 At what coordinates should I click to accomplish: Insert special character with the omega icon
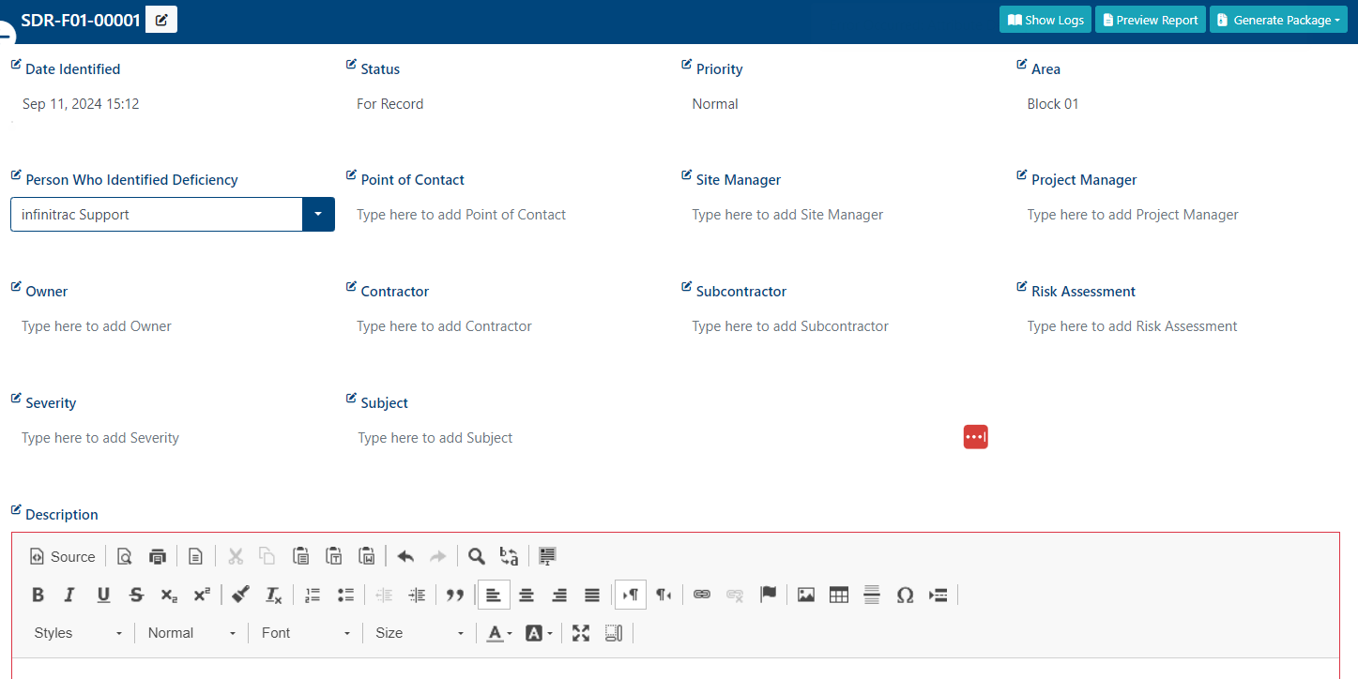(x=905, y=595)
